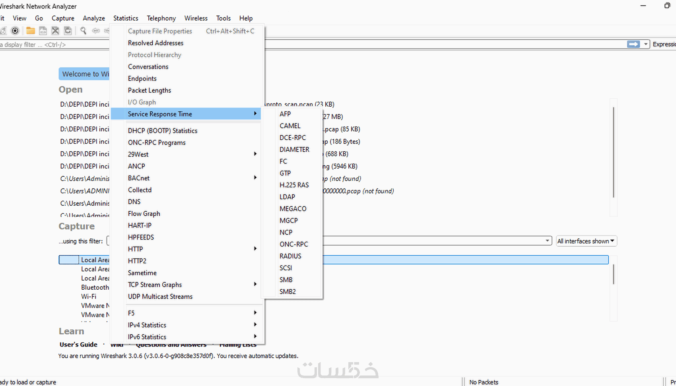Expand the TCP Stream Graphs submenu arrow
676x386 pixels.
(255, 284)
